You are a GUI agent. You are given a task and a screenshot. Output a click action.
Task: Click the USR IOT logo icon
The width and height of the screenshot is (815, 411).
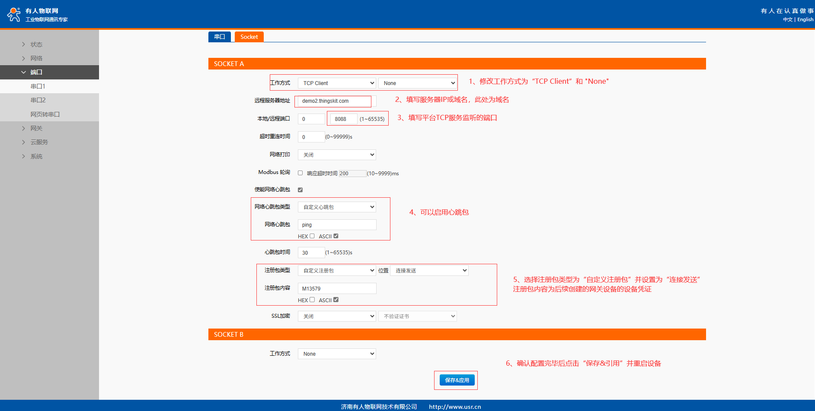click(14, 14)
